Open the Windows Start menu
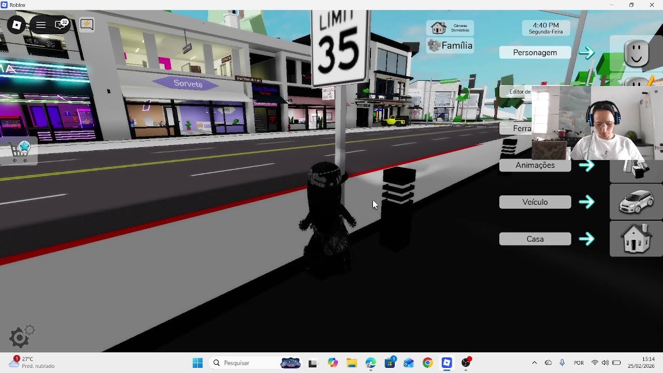 click(197, 363)
